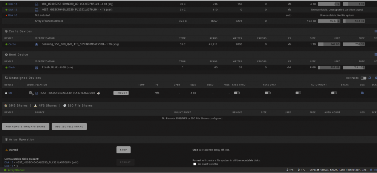This screenshot has width=377, height=173.
Task: Open the Disk 16 link in array table
Action: tap(13, 15)
